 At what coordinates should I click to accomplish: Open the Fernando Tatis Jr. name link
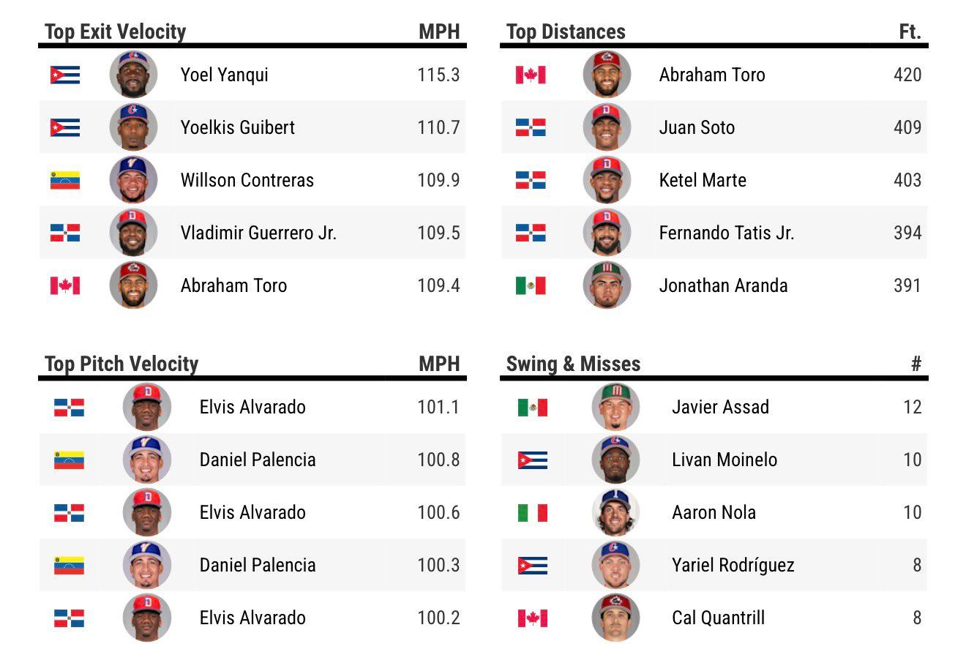[726, 233]
